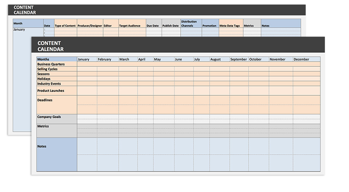Click the January column header in front sheet
Viewport: 349px width, 192px height.
[87, 59]
